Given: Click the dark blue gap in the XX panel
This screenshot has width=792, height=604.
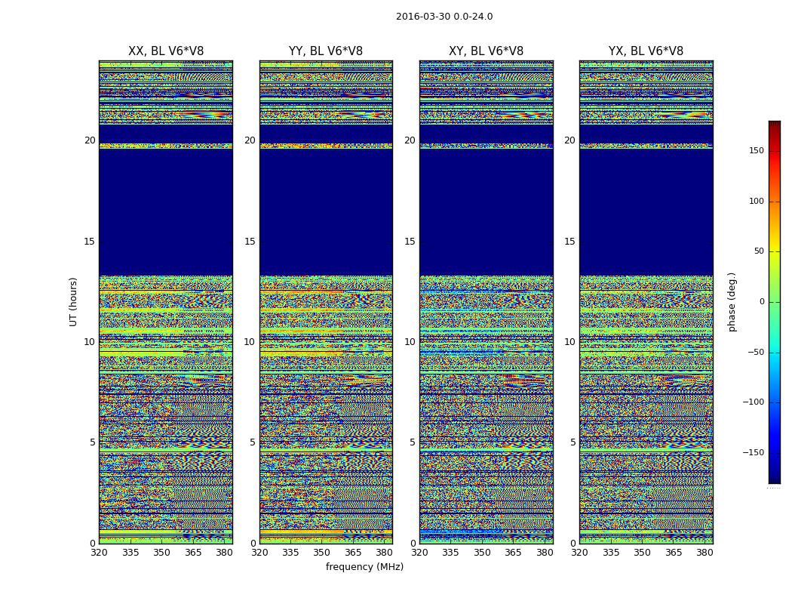Looking at the screenshot, I should (166, 212).
